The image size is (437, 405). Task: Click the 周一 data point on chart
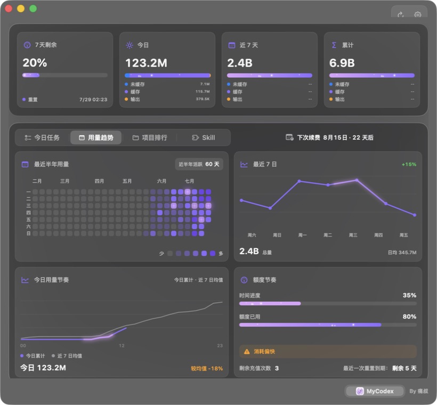(299, 181)
